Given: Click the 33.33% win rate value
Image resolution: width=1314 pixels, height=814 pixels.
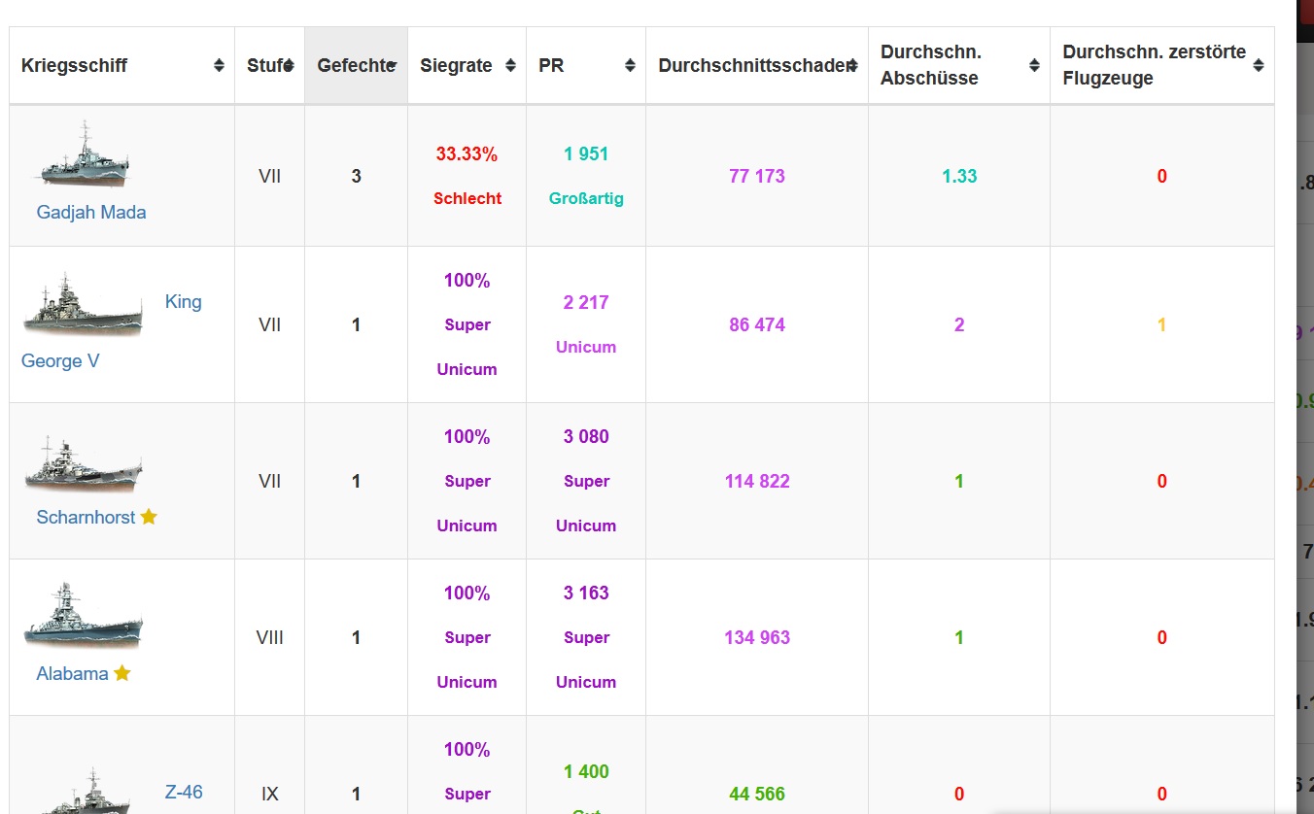Looking at the screenshot, I should coord(467,153).
